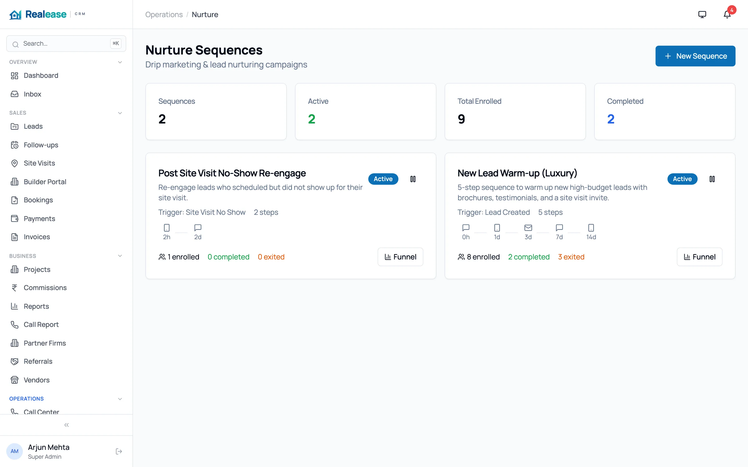Open Commissions page
The width and height of the screenshot is (748, 467).
pos(66,288)
